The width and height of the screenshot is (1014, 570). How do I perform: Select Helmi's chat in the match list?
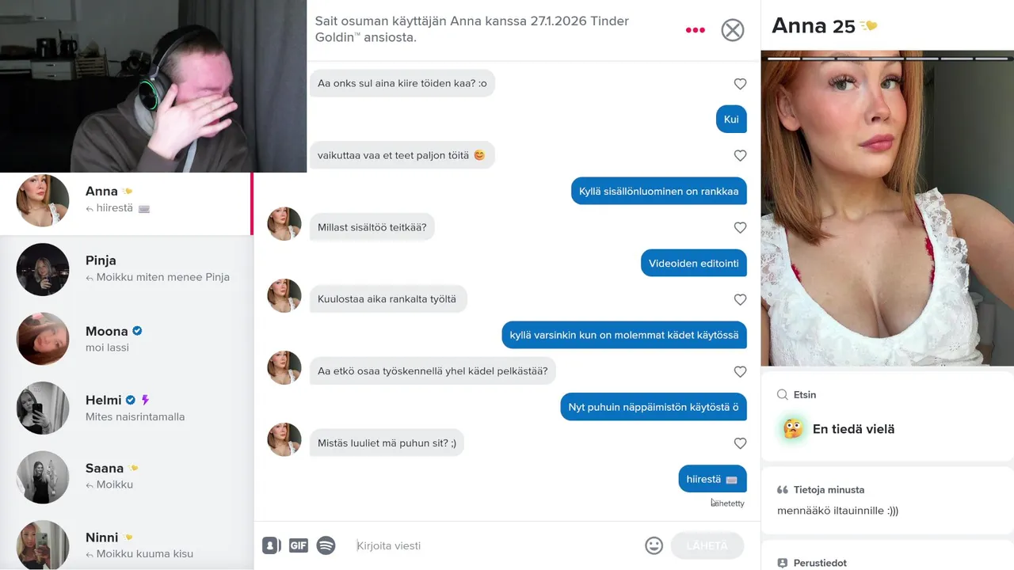[x=127, y=408]
